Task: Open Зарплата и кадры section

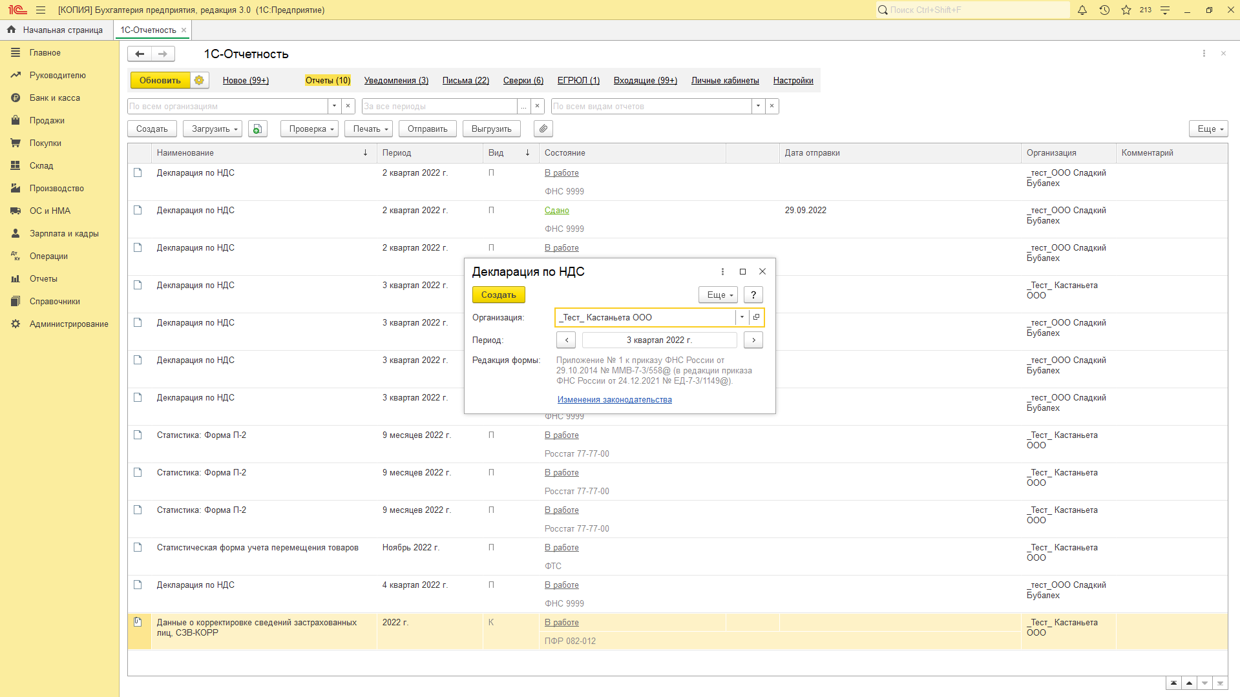Action: coord(64,233)
